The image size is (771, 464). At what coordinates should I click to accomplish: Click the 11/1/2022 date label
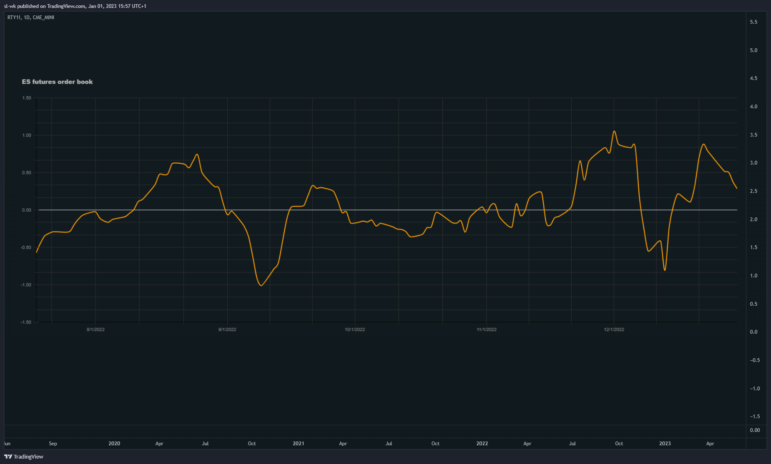tap(487, 329)
